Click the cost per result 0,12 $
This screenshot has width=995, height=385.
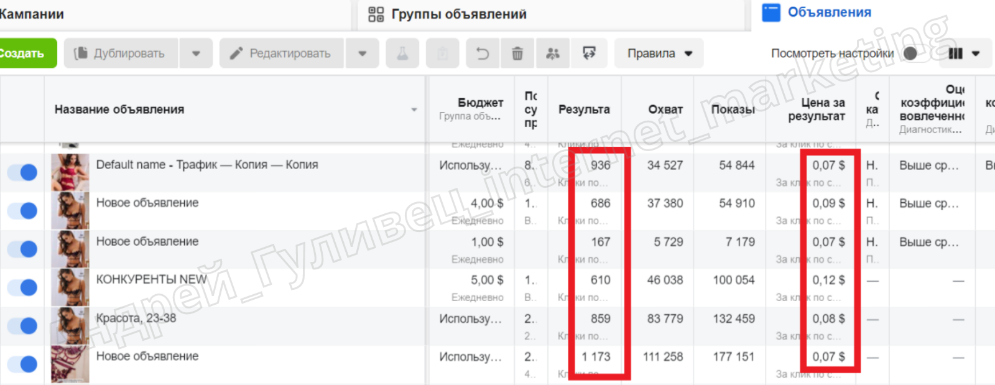[x=828, y=280]
